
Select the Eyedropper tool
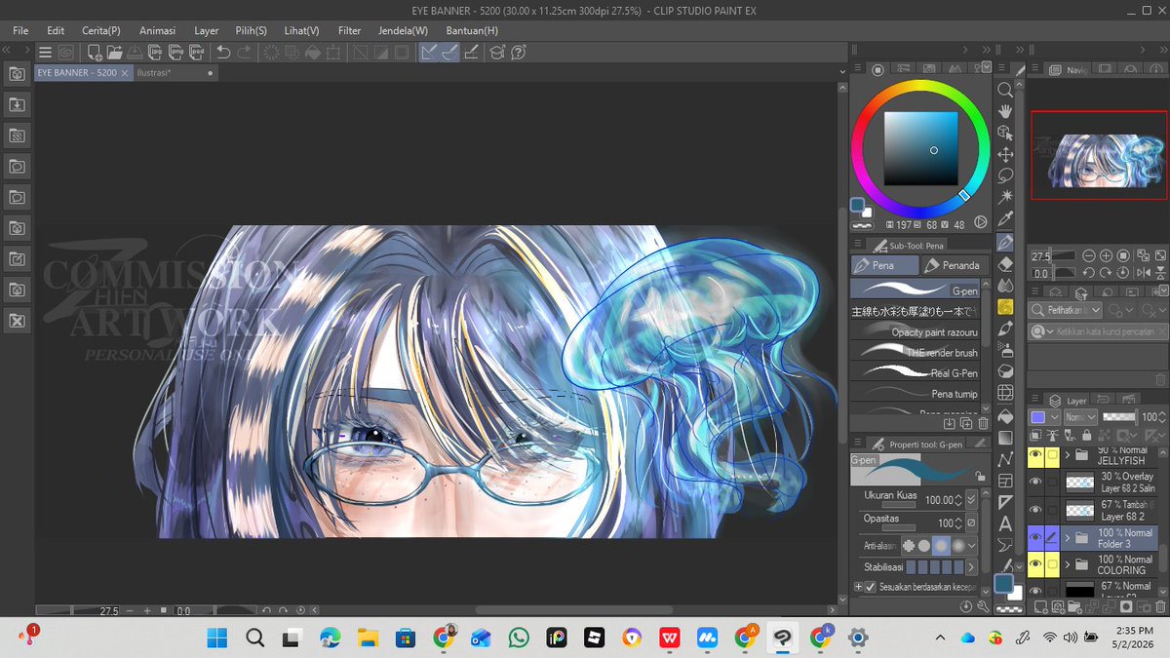tap(1005, 218)
